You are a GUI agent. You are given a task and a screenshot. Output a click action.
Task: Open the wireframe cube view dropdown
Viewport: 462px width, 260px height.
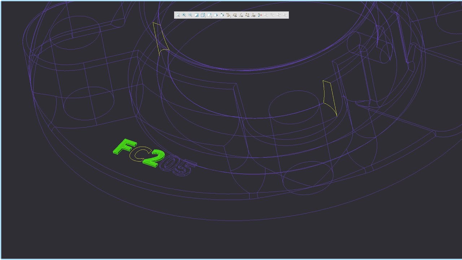[203, 15]
